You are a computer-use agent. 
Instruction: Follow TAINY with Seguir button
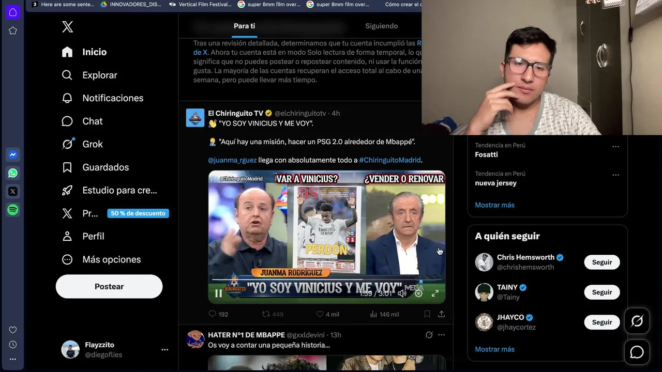[602, 292]
